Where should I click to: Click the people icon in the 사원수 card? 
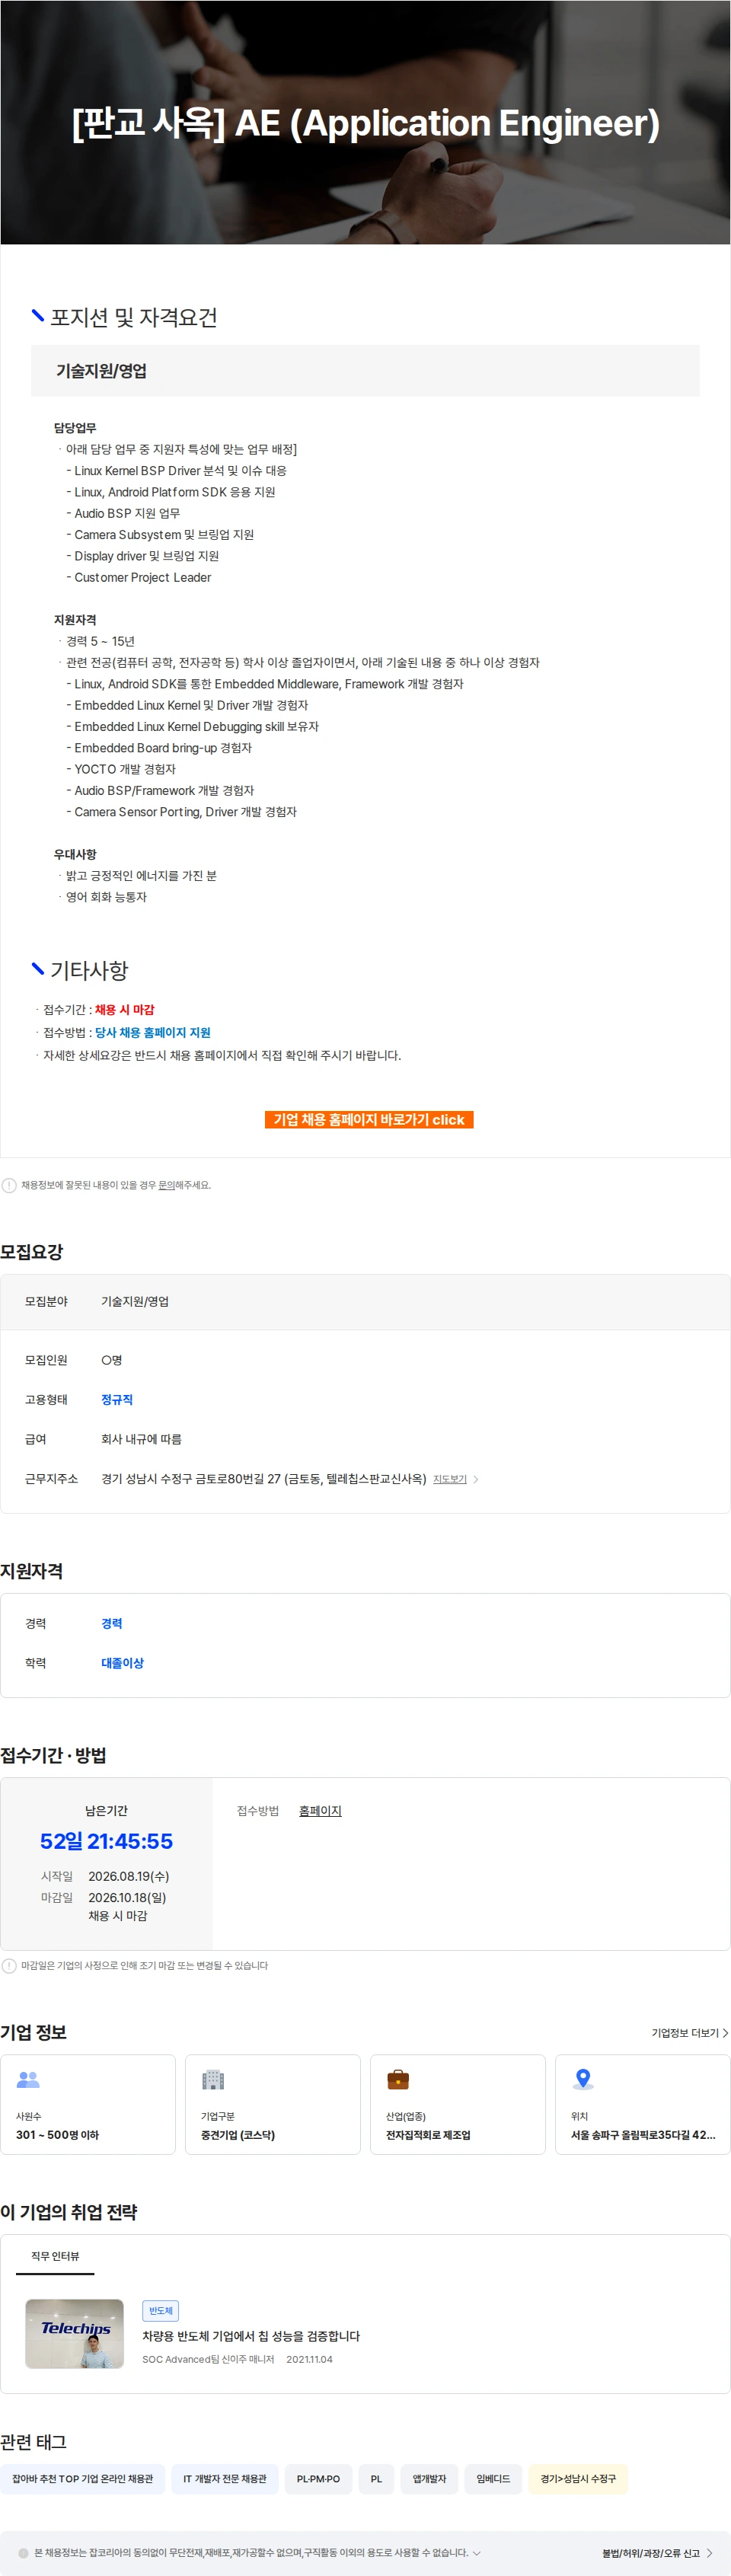pos(28,2080)
